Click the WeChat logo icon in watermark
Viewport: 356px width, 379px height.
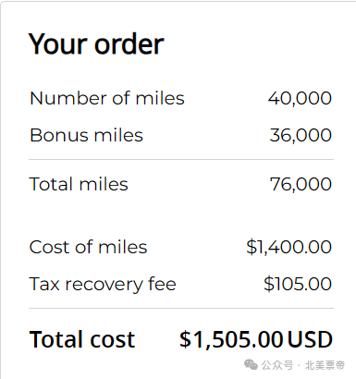(251, 365)
